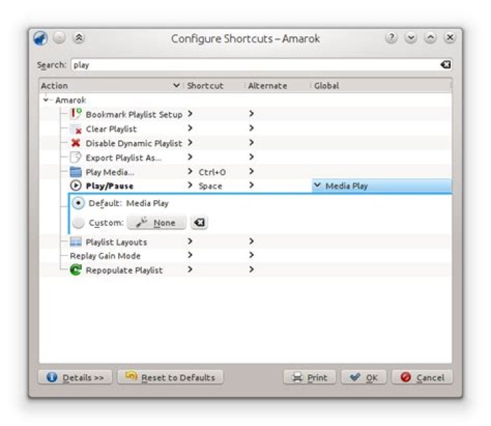Click the help question mark button in the title bar
This screenshot has height=426, width=491.
[391, 38]
